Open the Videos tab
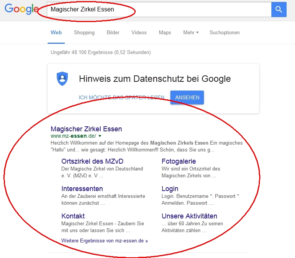 [139, 32]
